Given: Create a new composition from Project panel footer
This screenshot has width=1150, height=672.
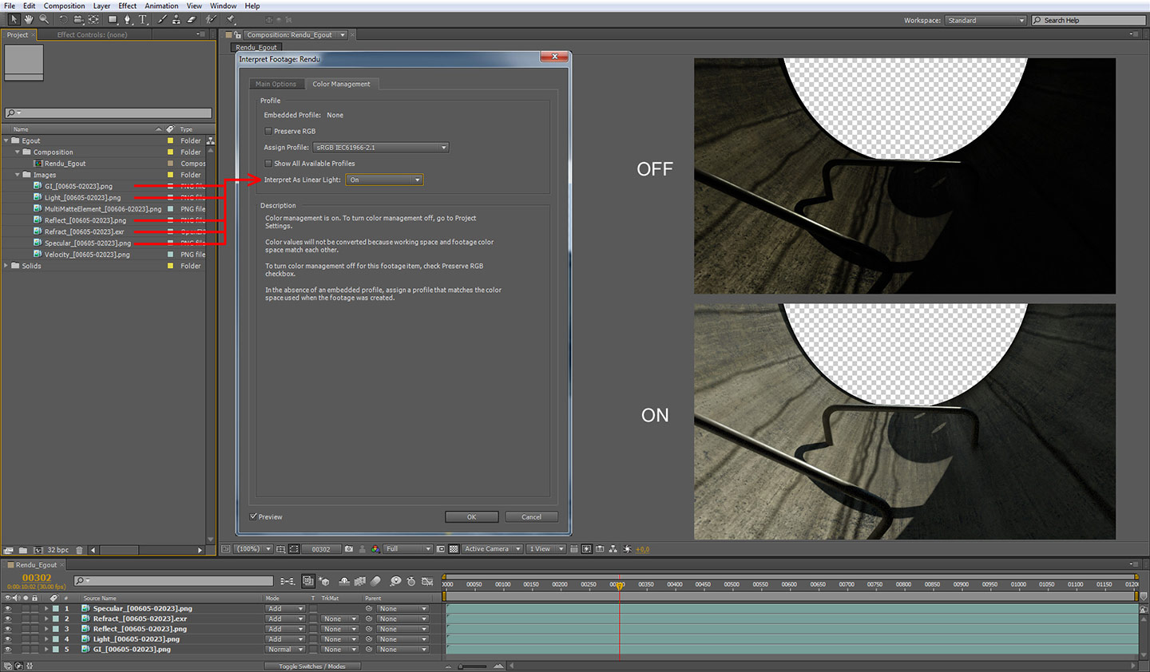Looking at the screenshot, I should [x=37, y=550].
